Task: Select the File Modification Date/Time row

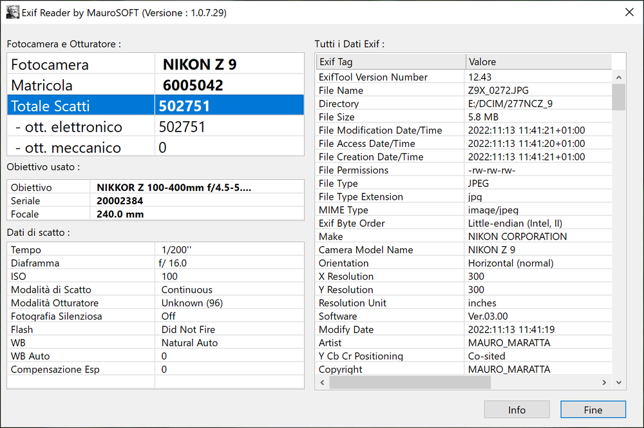Action: [464, 130]
